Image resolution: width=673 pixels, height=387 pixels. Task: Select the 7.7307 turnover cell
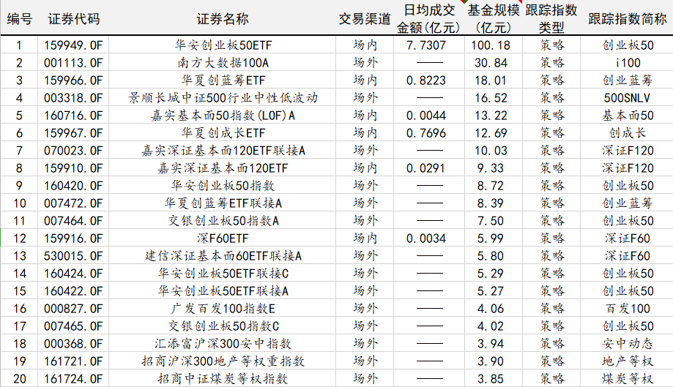click(x=429, y=45)
